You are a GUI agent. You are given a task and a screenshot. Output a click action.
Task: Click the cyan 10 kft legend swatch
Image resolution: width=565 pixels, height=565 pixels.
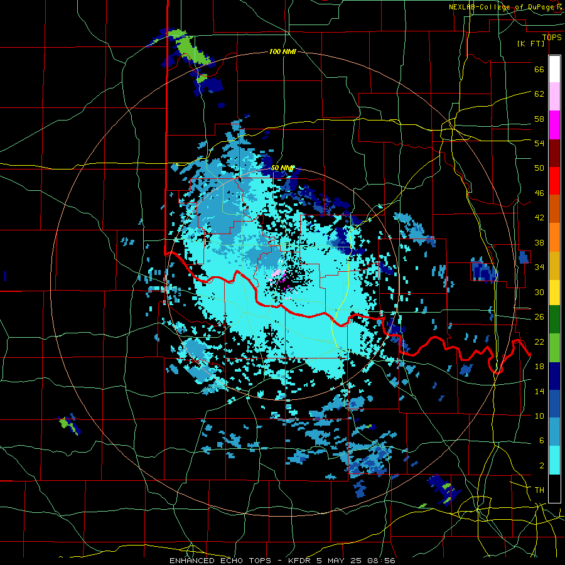554,460
